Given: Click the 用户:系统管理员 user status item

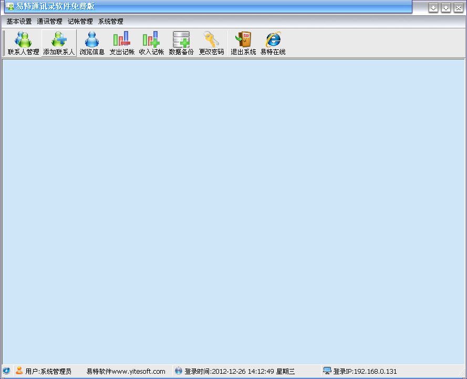Looking at the screenshot, I should pos(48,371).
